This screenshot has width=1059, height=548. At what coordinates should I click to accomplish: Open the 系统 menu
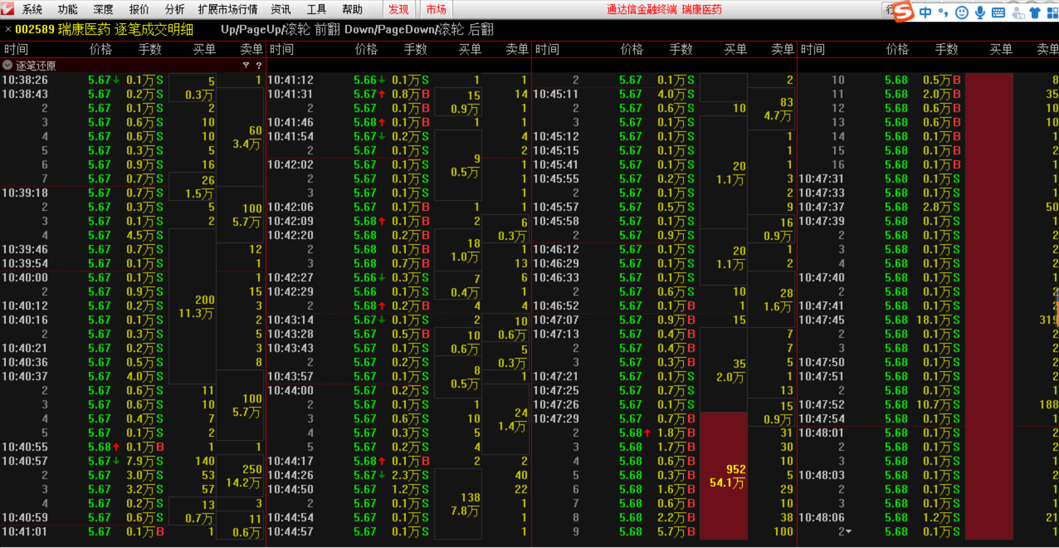(x=32, y=9)
